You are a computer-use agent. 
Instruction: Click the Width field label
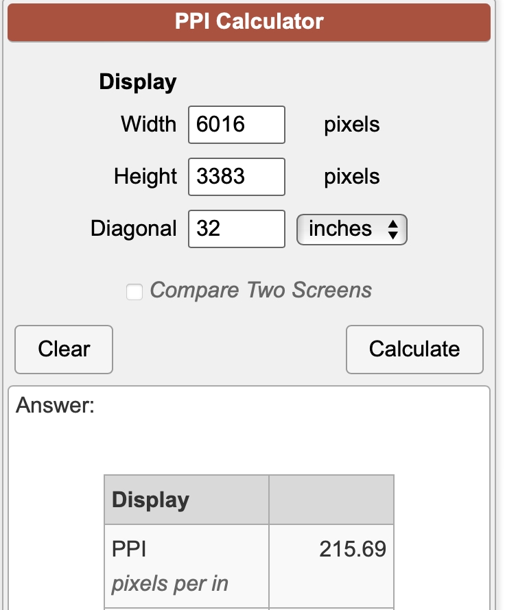(148, 125)
